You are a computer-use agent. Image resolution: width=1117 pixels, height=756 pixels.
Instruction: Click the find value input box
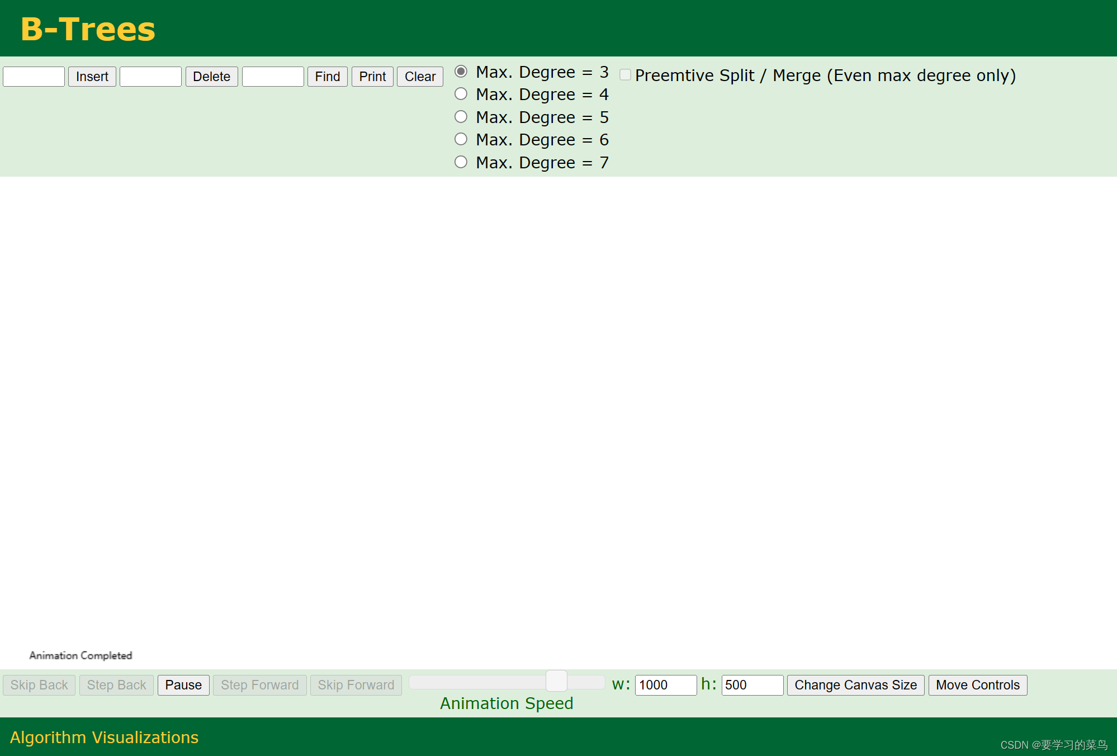(x=273, y=77)
